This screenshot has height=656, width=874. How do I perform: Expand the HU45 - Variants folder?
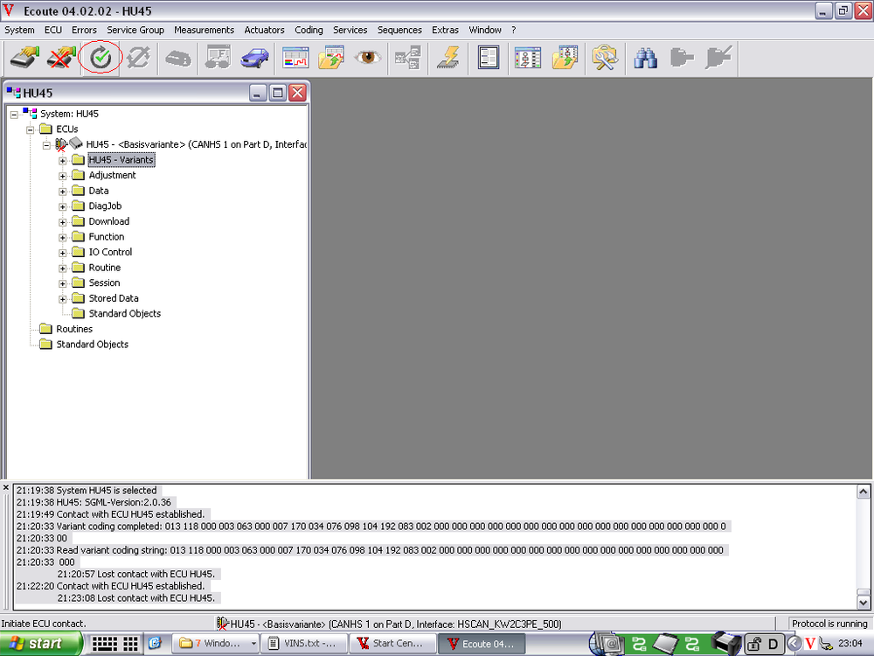pos(63,161)
